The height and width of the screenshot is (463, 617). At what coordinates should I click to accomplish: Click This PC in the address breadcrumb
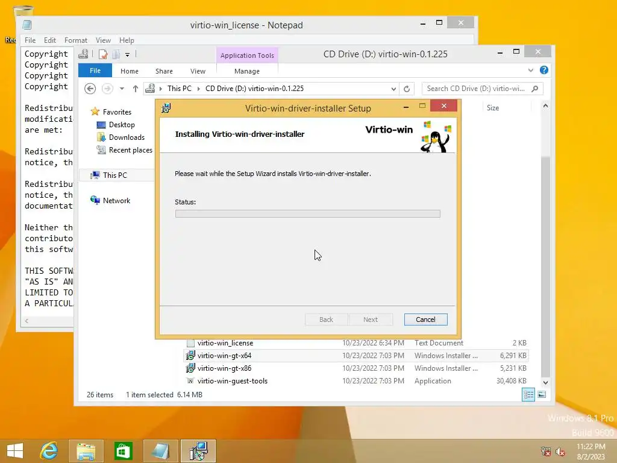pyautogui.click(x=180, y=89)
